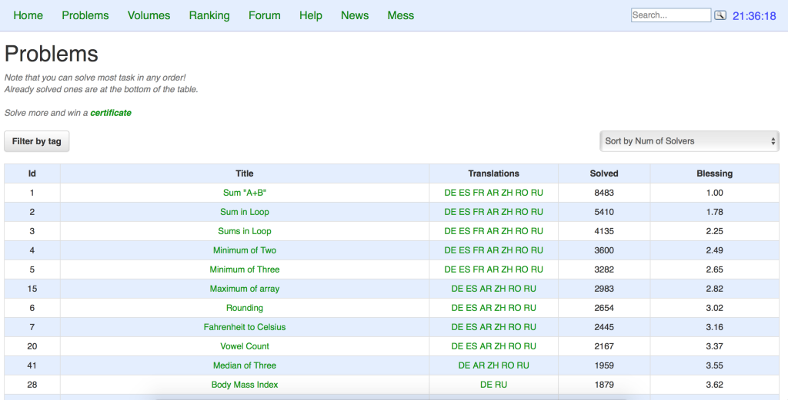
Task: Click the solved count 1959
Action: (x=604, y=365)
